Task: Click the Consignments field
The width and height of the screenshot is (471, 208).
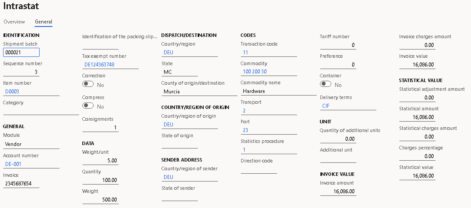Action: pos(100,128)
